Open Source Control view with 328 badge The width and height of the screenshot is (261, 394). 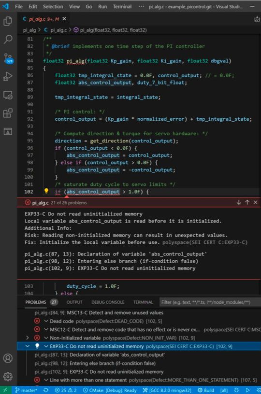click(x=8, y=58)
